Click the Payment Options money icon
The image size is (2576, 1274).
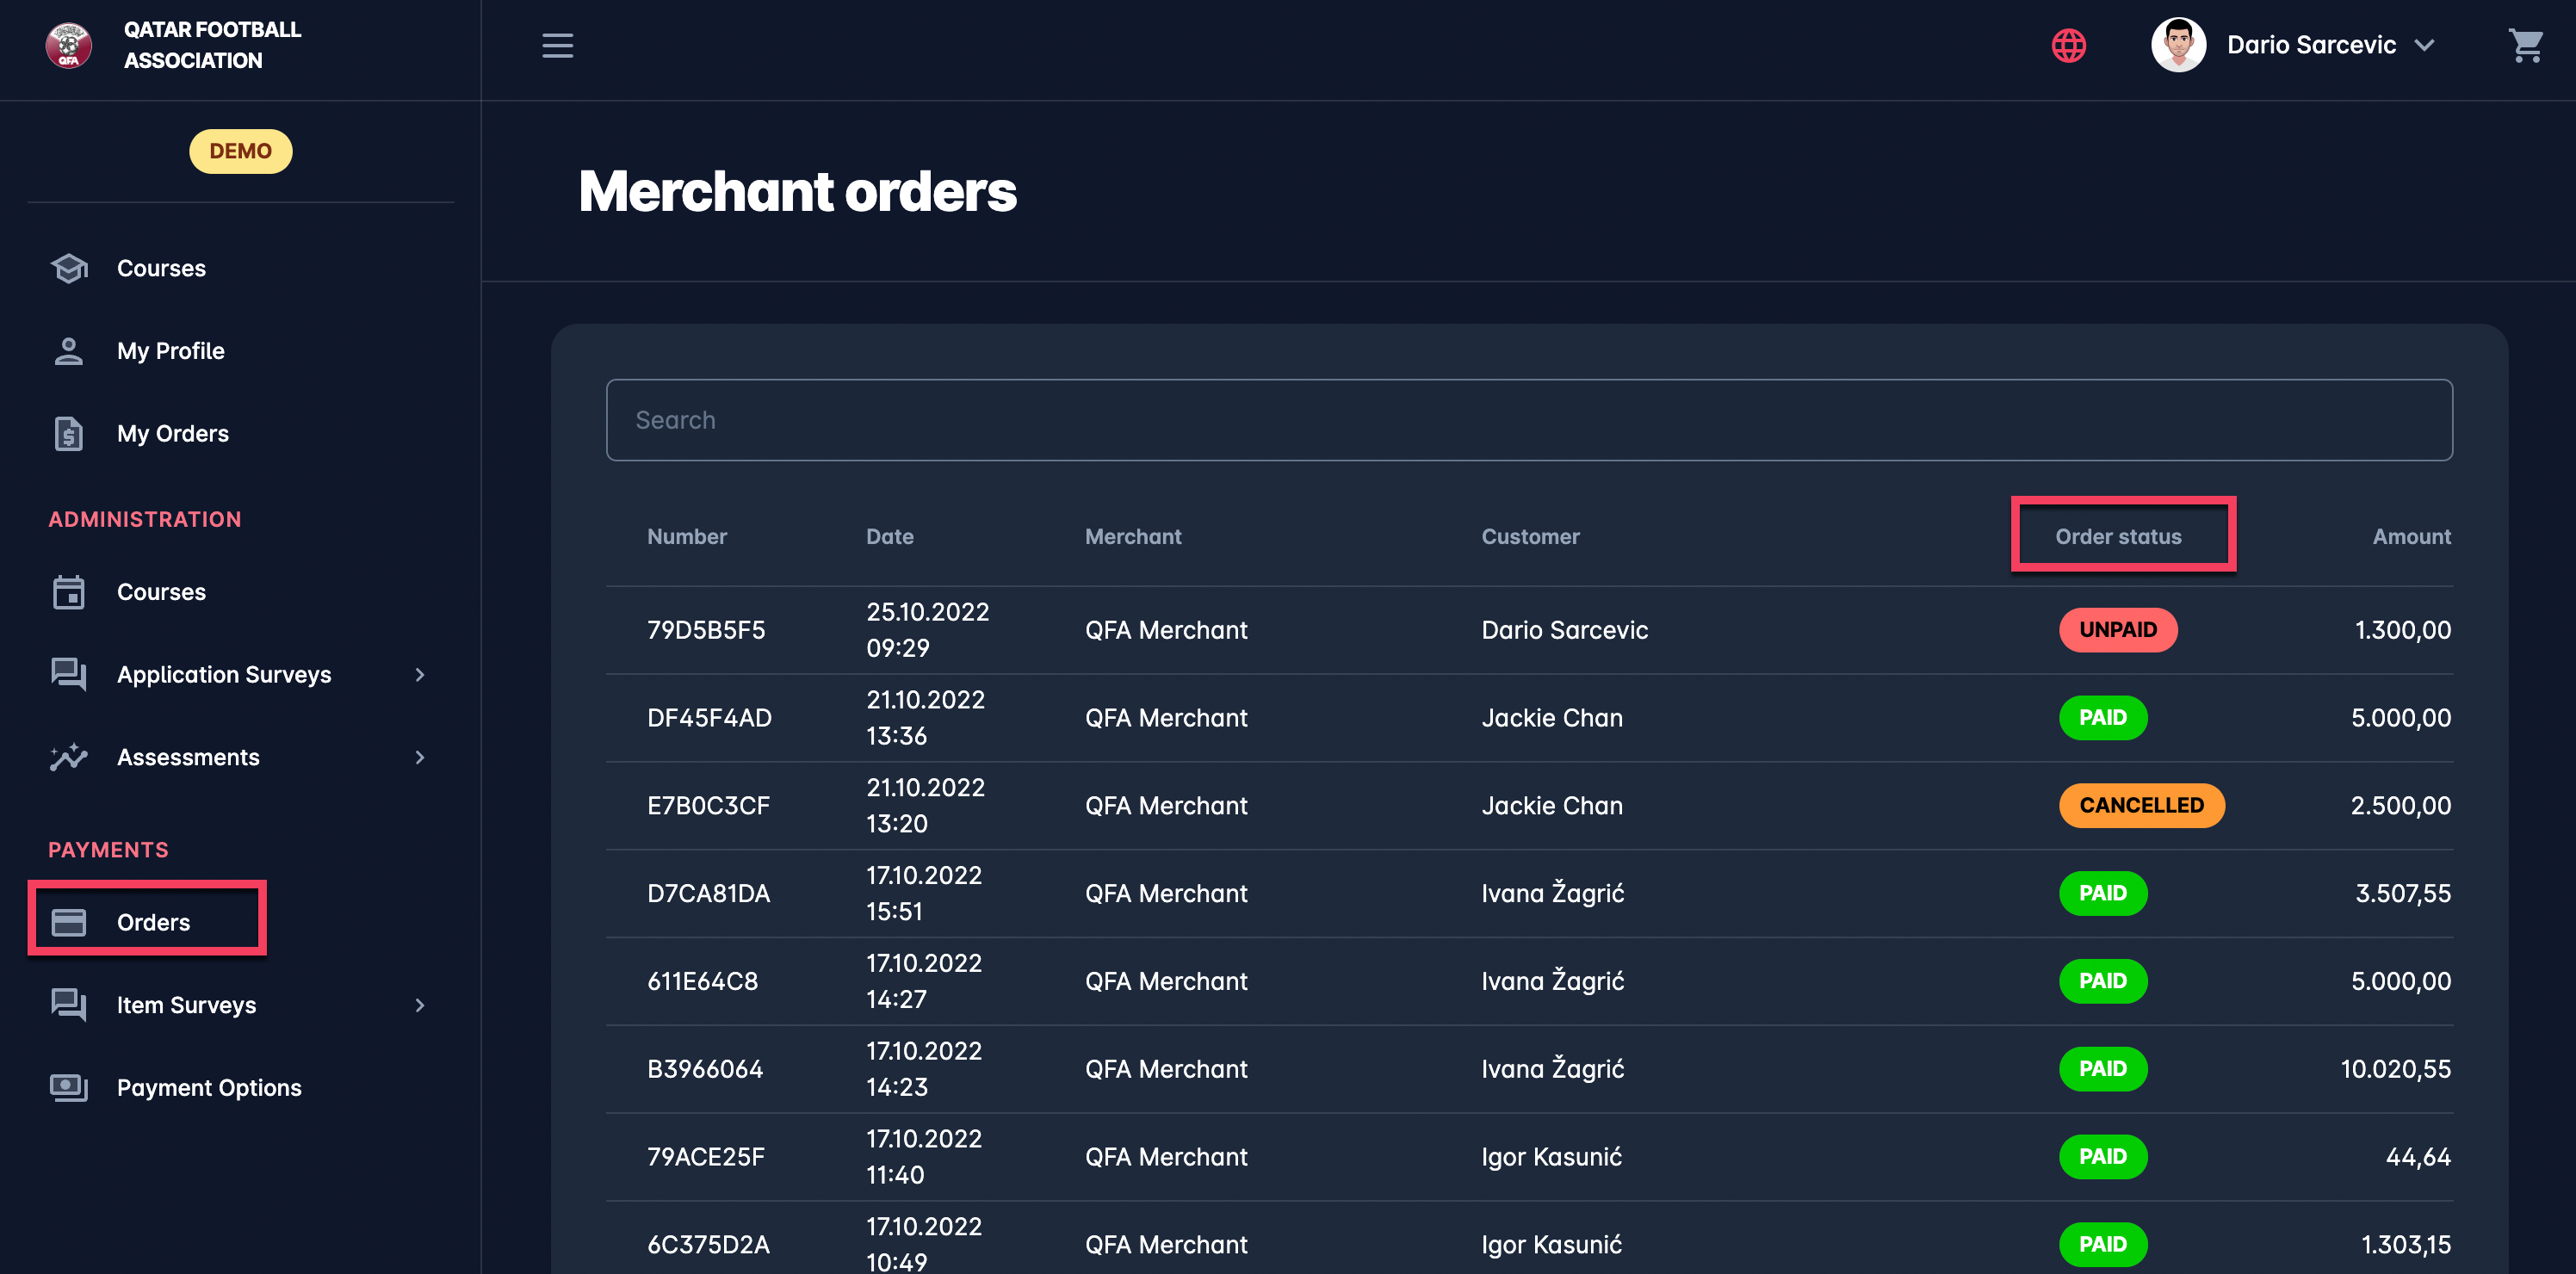[x=69, y=1088]
